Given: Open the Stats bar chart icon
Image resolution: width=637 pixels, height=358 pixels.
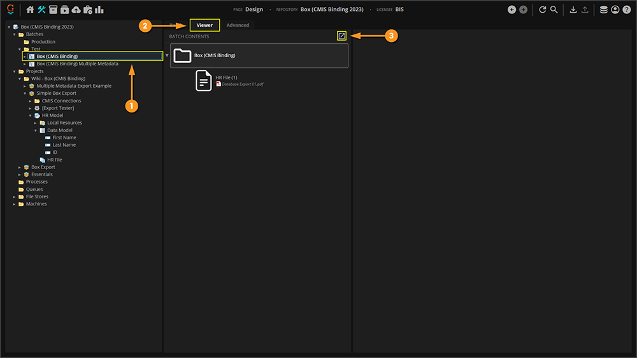Looking at the screenshot, I should click(x=99, y=10).
